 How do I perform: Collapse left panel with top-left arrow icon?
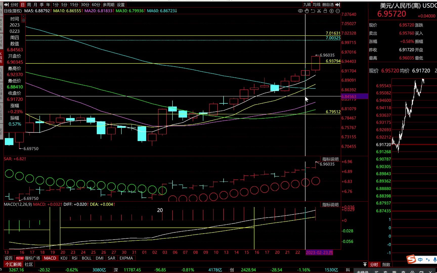click(6, 5)
